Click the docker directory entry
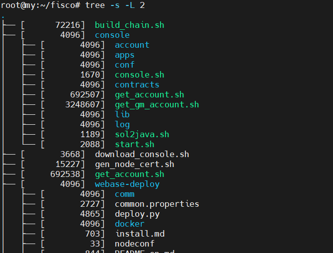 pos(129,224)
